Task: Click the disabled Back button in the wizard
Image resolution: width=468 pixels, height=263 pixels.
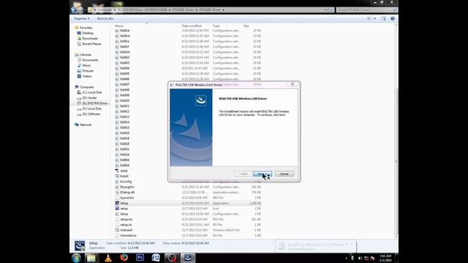Action: [x=244, y=174]
